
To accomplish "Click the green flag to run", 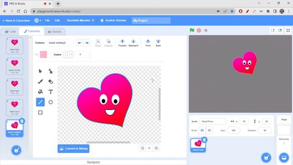I will [x=192, y=30].
